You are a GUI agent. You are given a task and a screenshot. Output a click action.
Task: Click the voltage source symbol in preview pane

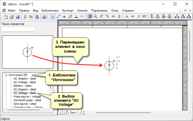(27, 52)
